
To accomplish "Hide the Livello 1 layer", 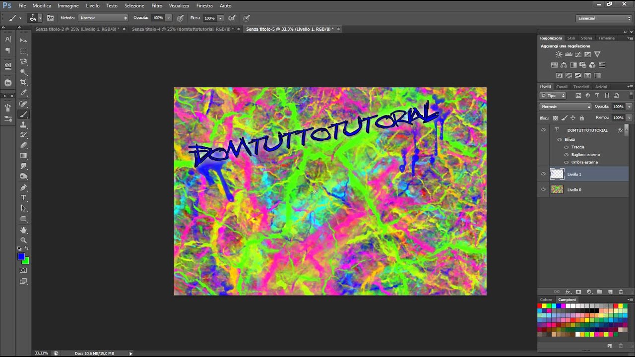I will pyautogui.click(x=543, y=174).
